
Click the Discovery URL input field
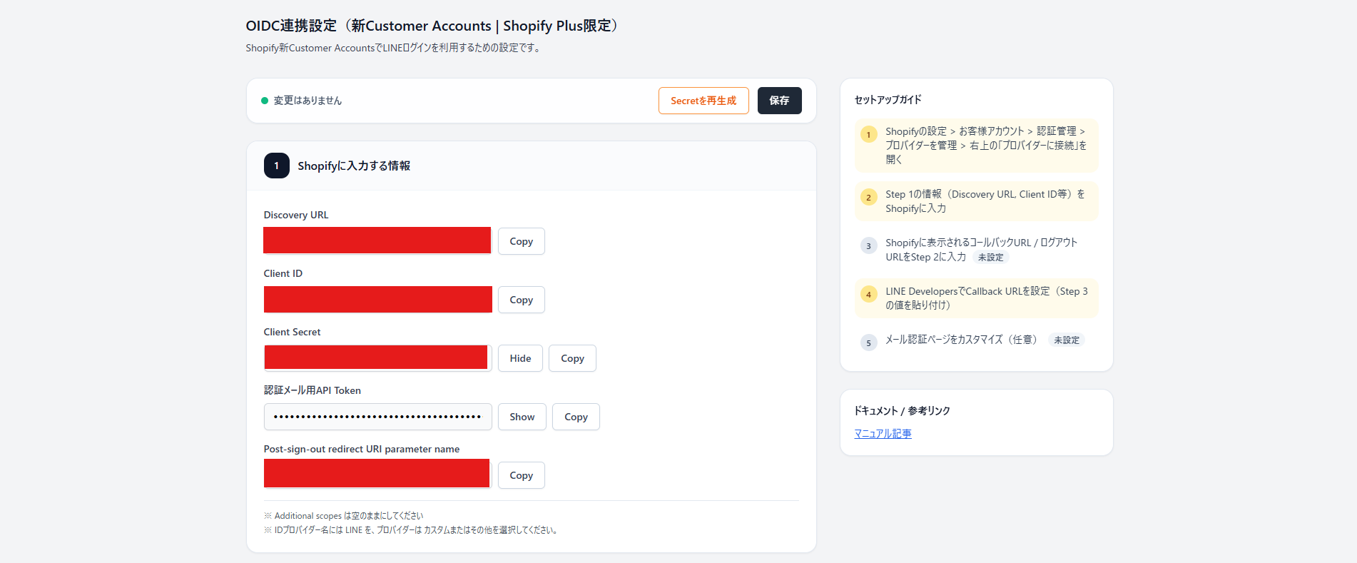coord(377,240)
